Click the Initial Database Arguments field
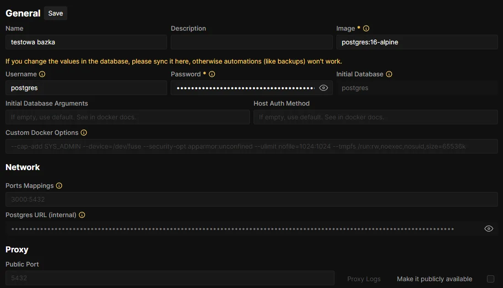This screenshot has height=288, width=503. click(x=127, y=117)
